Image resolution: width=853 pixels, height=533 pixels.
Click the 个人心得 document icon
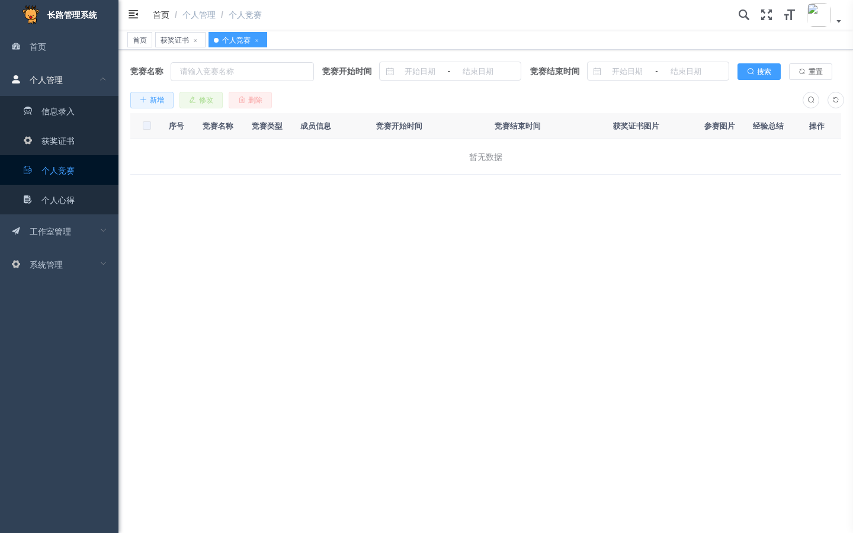(x=28, y=200)
